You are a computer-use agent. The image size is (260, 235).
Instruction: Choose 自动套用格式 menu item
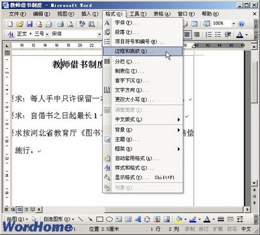tap(143, 159)
